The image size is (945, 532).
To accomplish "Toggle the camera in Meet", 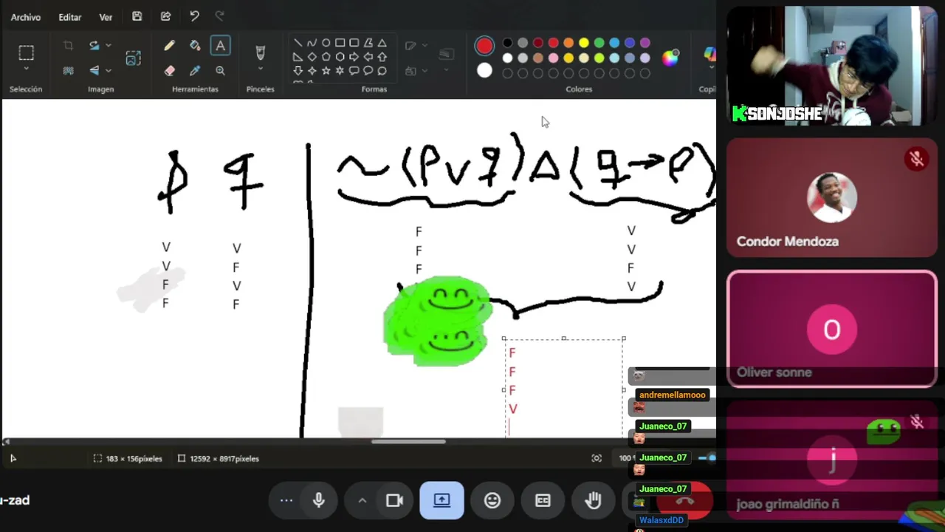I will pos(394,500).
